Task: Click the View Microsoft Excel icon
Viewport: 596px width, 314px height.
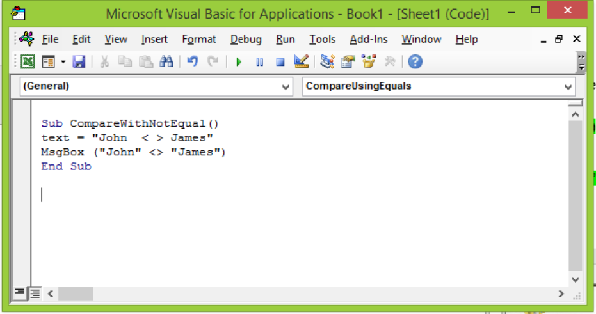Action: pos(28,62)
